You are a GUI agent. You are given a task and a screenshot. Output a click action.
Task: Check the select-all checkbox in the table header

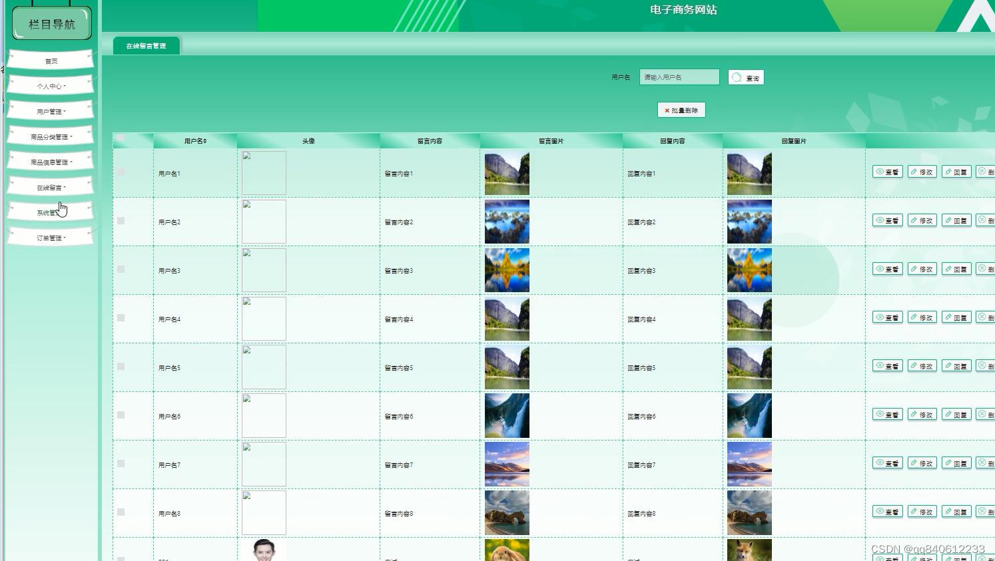coord(121,138)
